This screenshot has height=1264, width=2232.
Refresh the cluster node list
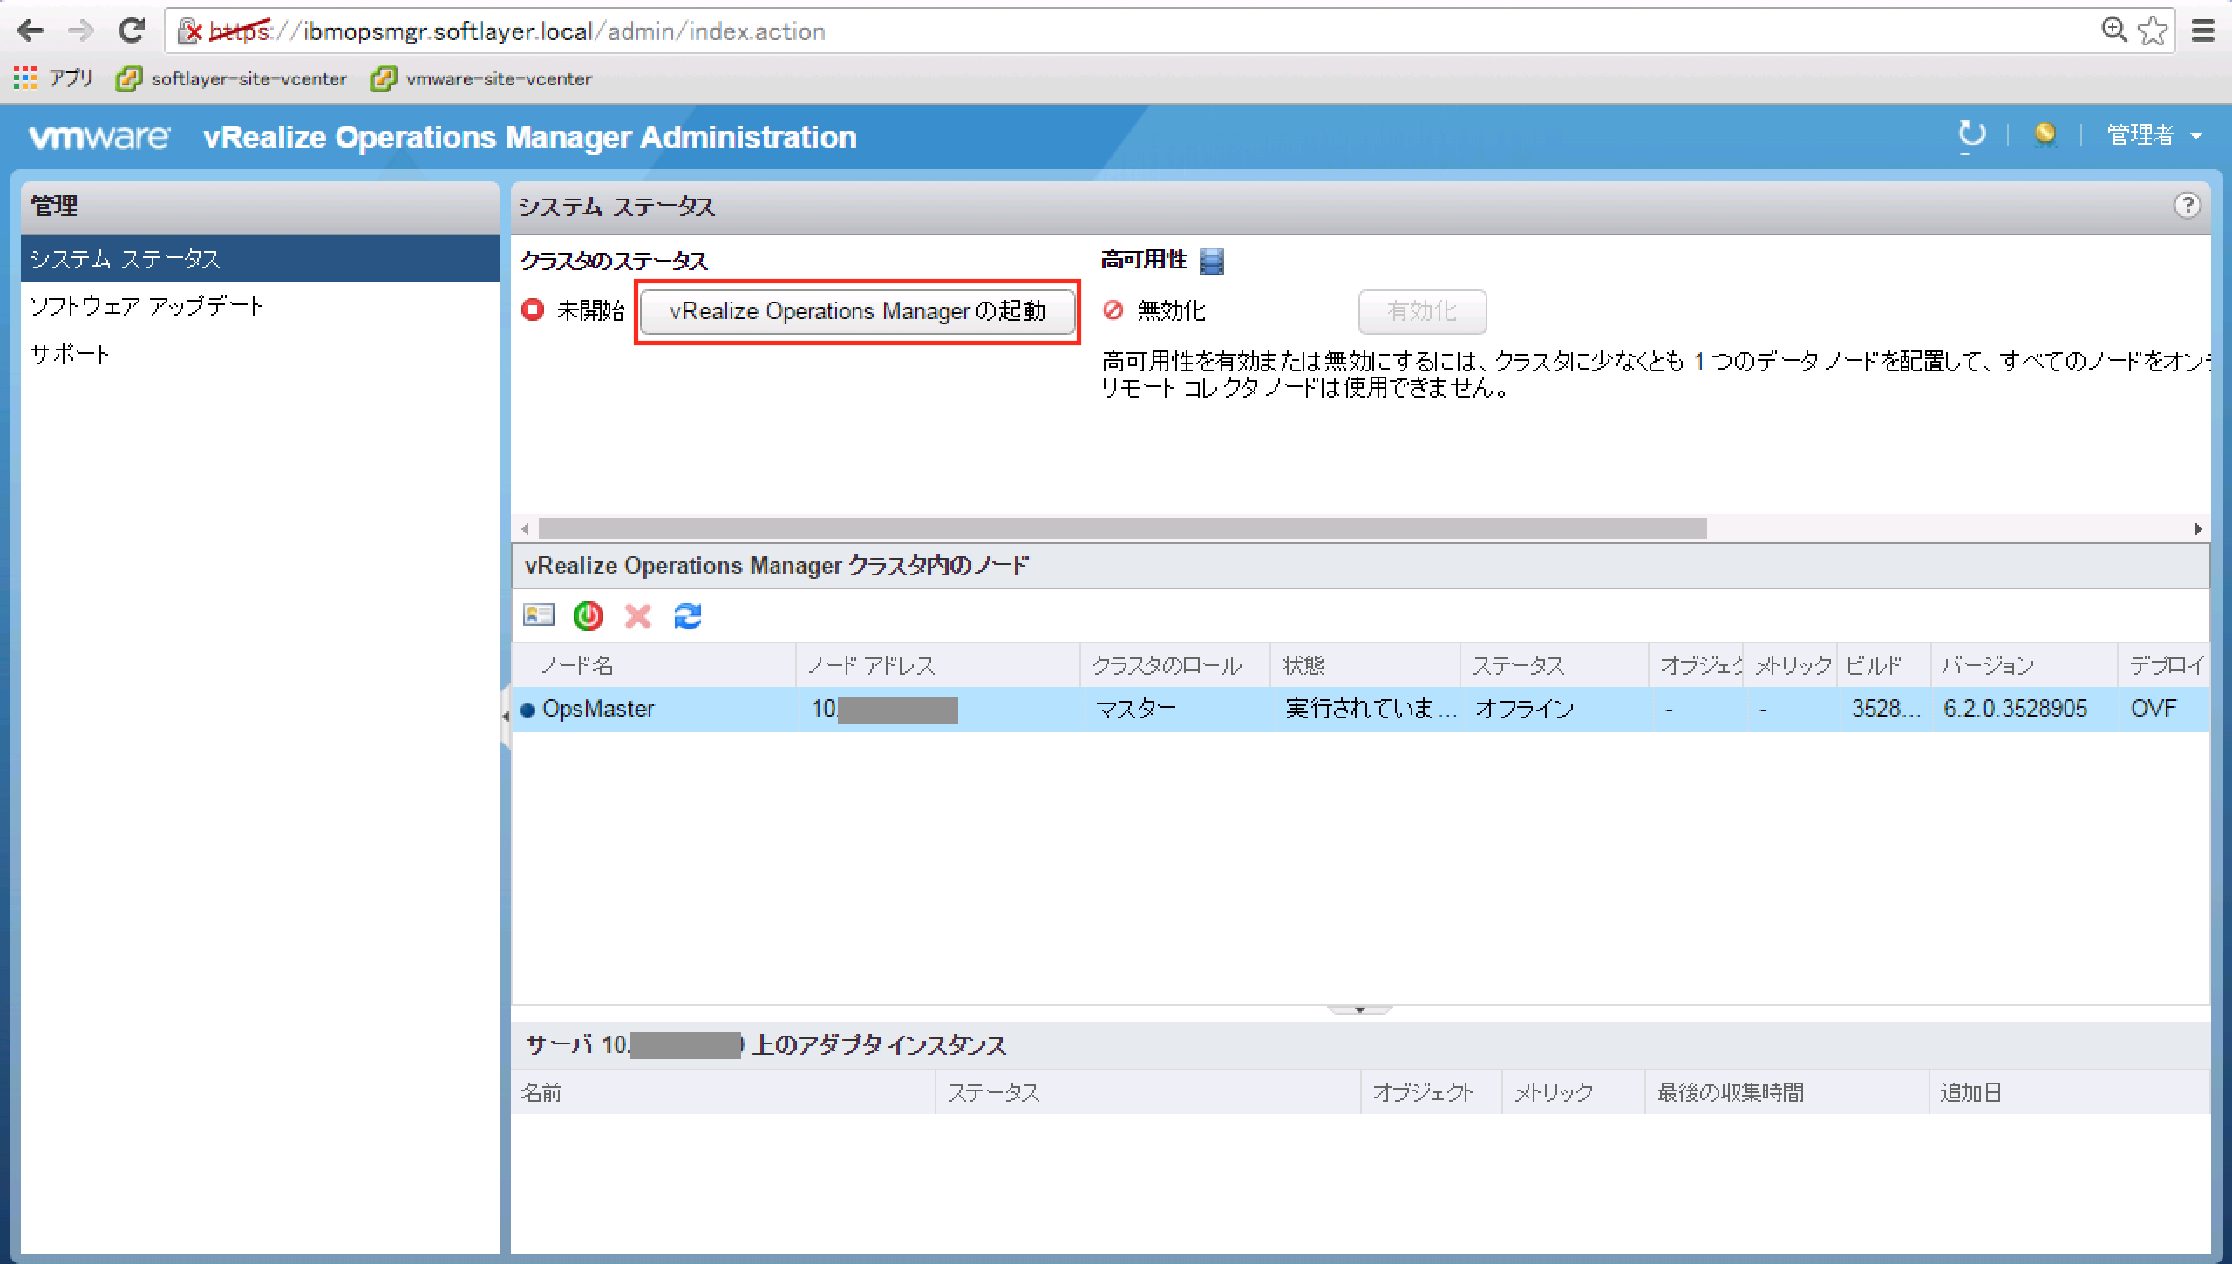[688, 616]
